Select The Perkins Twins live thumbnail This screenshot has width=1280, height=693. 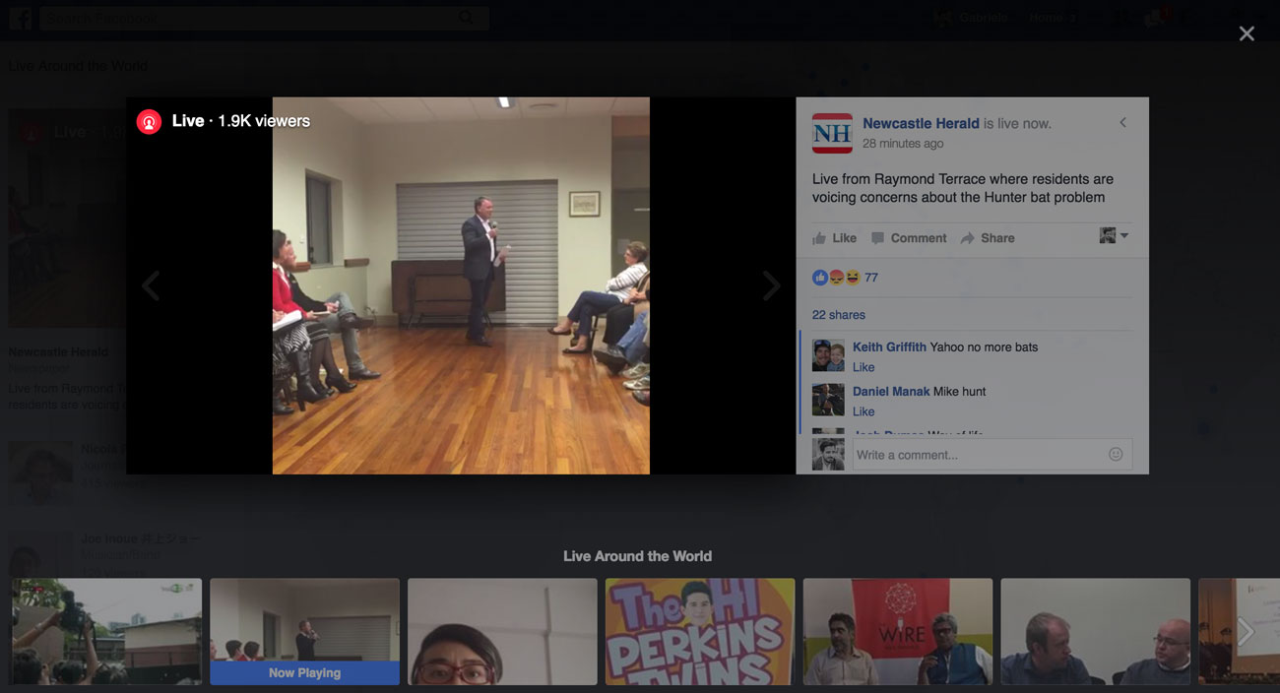pyautogui.click(x=700, y=631)
